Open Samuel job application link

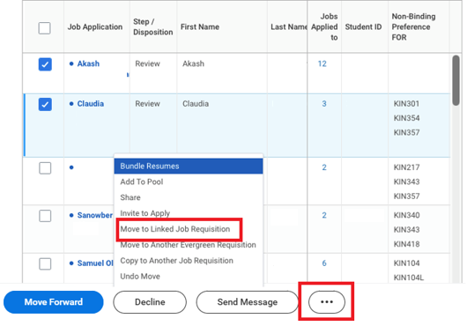click(x=95, y=263)
